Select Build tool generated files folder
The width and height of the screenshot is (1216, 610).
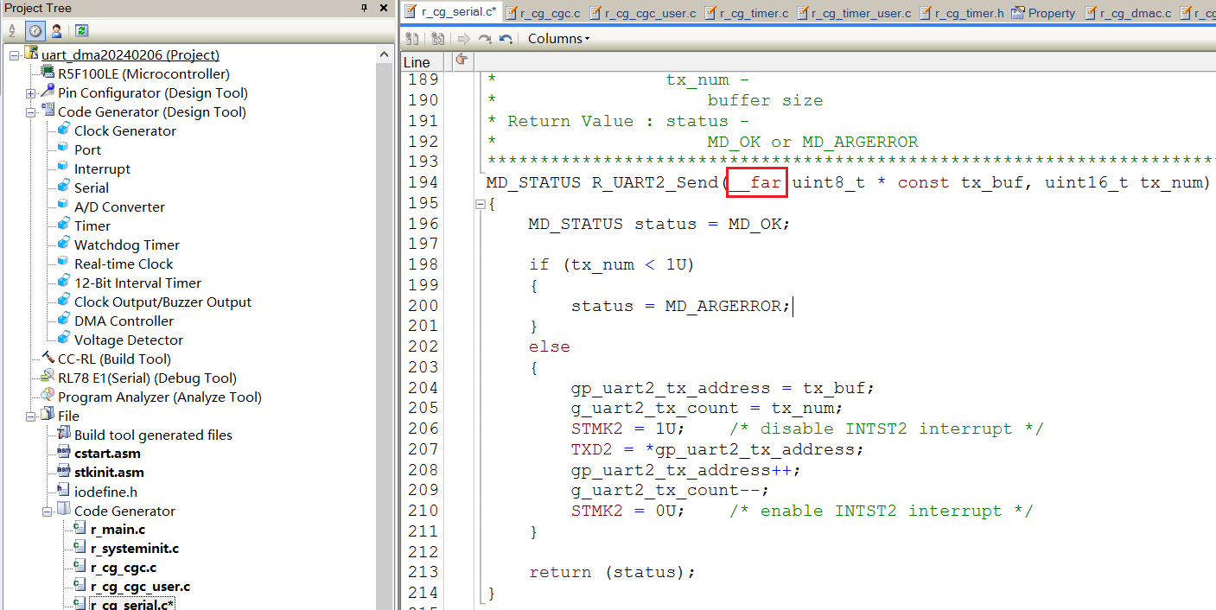(x=153, y=435)
